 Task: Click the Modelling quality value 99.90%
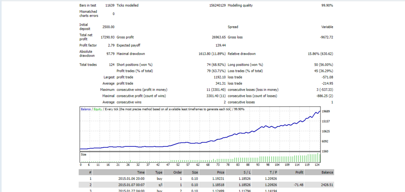[x=328, y=5]
